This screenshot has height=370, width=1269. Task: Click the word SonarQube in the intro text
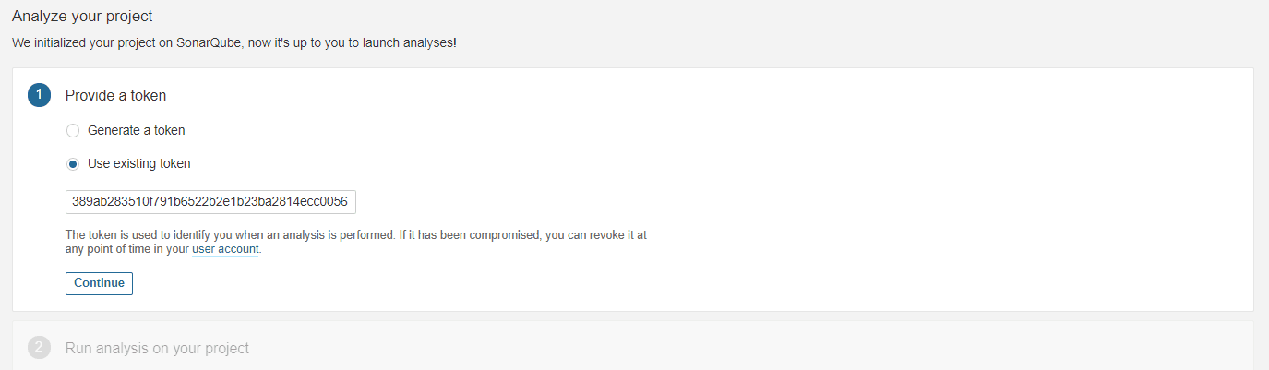210,43
